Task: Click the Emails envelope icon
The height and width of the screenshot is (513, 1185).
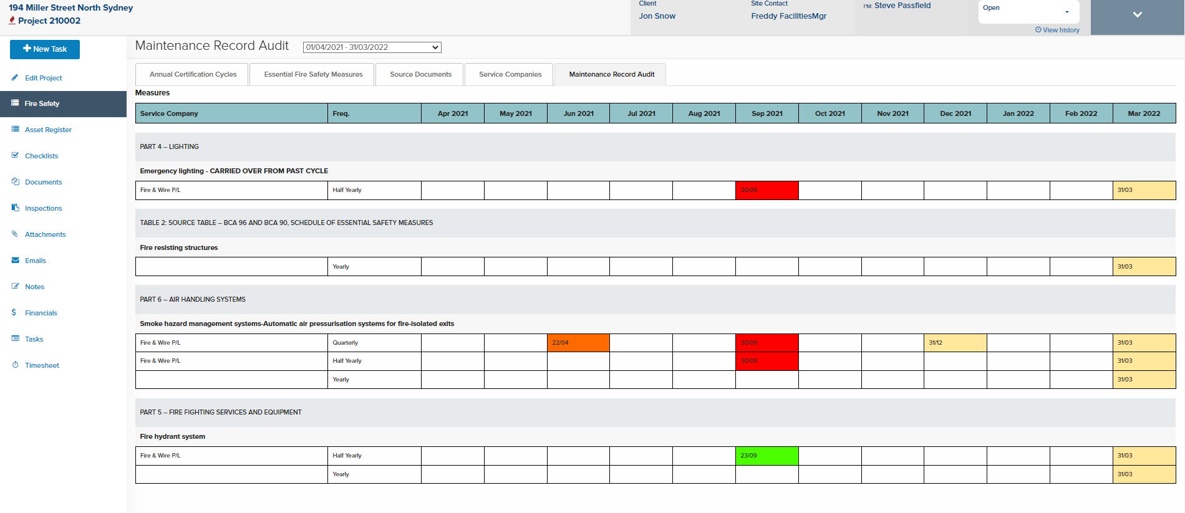Action: 15,260
